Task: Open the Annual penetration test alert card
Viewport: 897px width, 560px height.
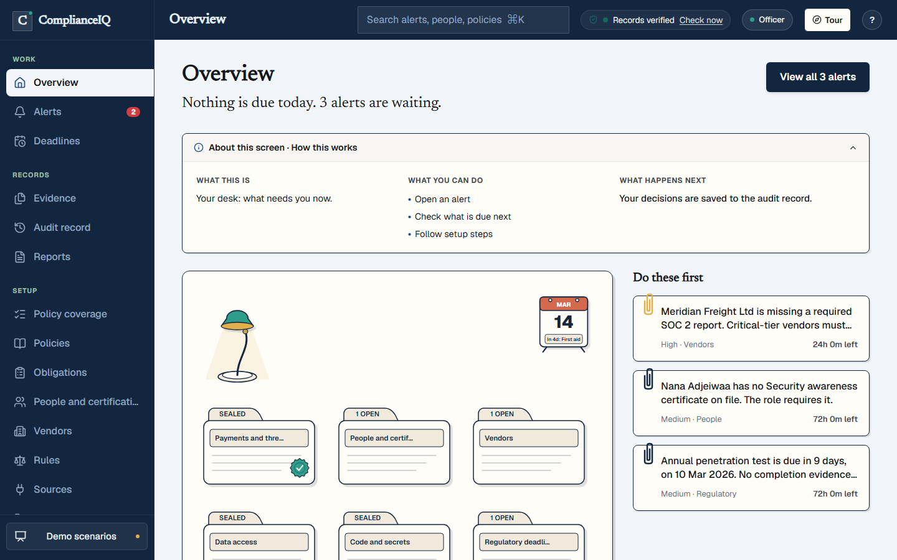Action: pyautogui.click(x=751, y=478)
